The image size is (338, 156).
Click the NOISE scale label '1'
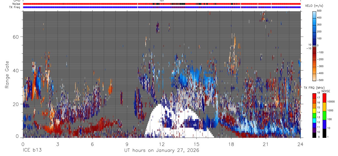point(328,137)
